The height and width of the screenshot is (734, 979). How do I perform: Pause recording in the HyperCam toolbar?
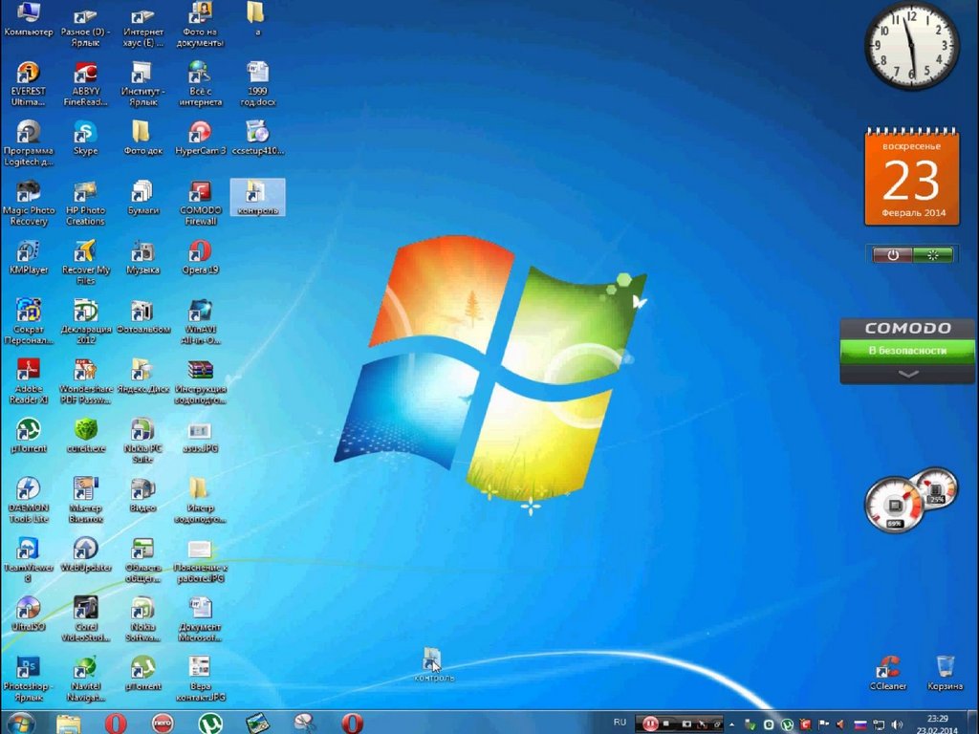tap(650, 723)
